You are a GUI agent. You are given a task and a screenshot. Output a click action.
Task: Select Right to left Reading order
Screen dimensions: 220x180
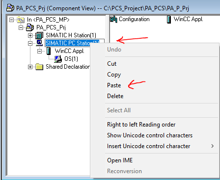(141, 125)
